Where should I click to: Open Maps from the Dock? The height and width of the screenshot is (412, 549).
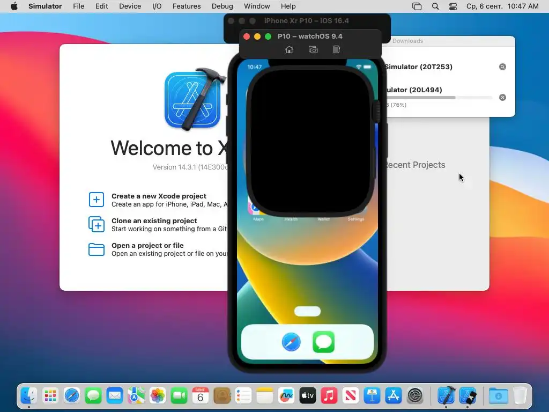click(136, 396)
